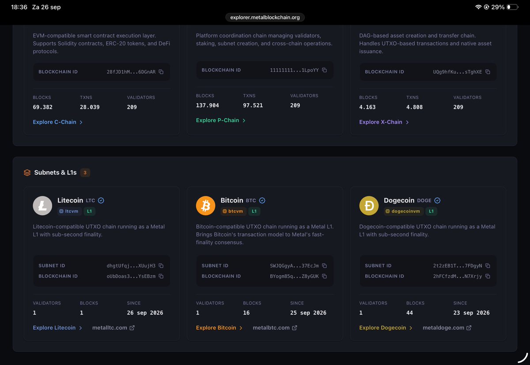Click the Subnets & L1s heading

coord(56,173)
